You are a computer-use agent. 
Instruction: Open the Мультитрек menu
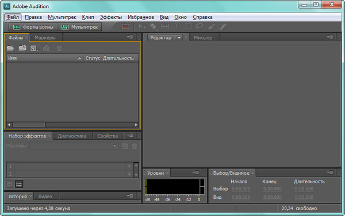click(62, 17)
